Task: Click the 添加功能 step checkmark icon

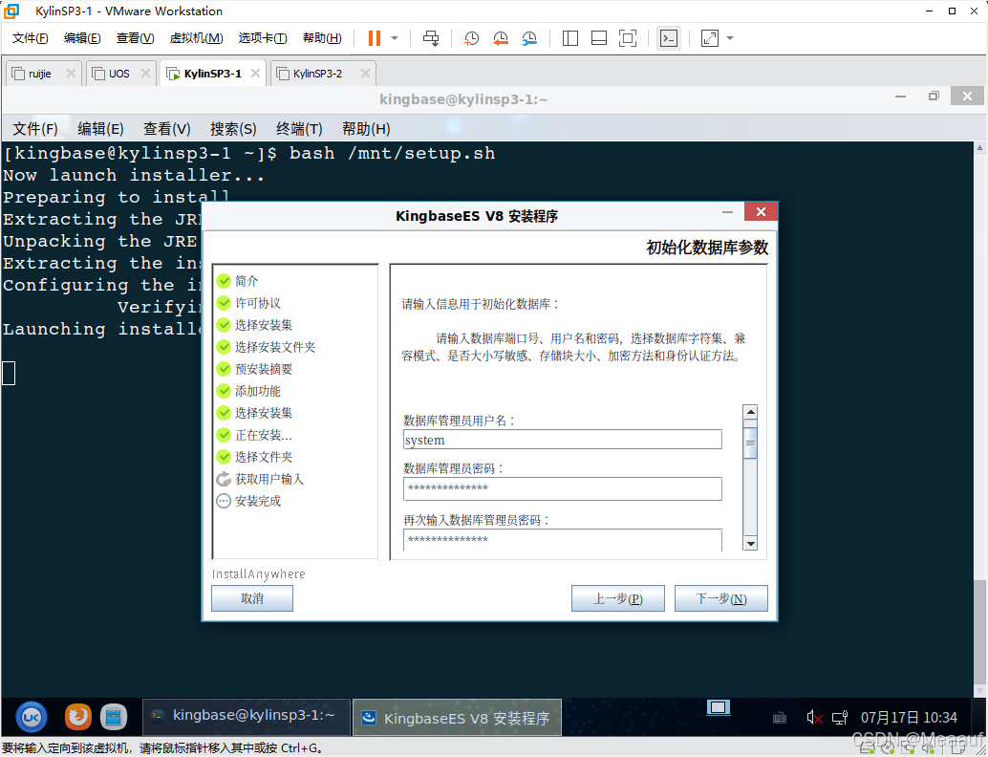Action: pos(224,391)
